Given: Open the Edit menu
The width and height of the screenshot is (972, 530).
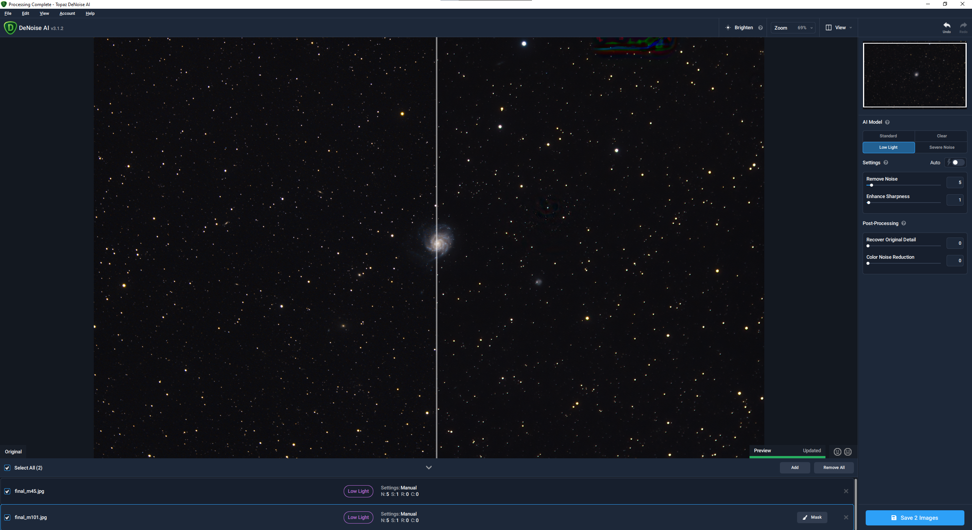Looking at the screenshot, I should [x=25, y=13].
